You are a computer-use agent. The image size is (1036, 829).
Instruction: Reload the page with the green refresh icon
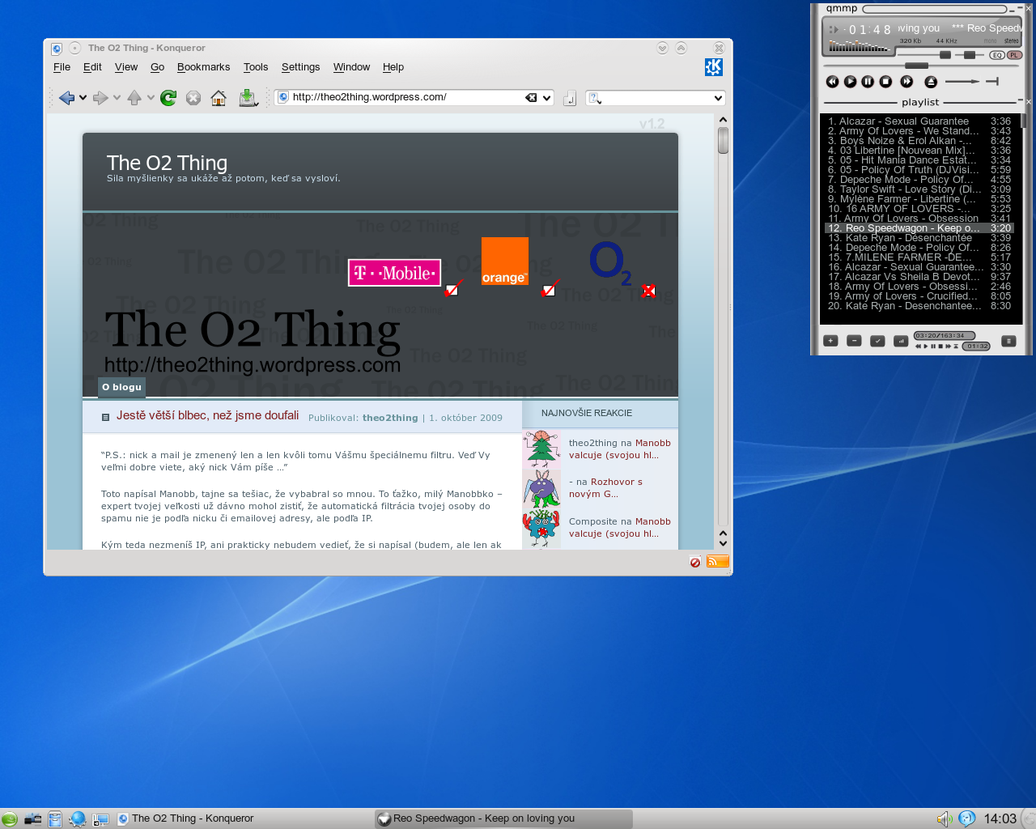click(x=168, y=98)
